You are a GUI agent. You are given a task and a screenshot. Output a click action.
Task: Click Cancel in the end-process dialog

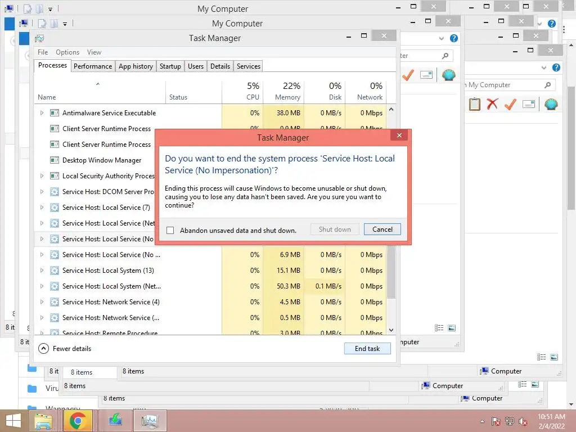382,229
